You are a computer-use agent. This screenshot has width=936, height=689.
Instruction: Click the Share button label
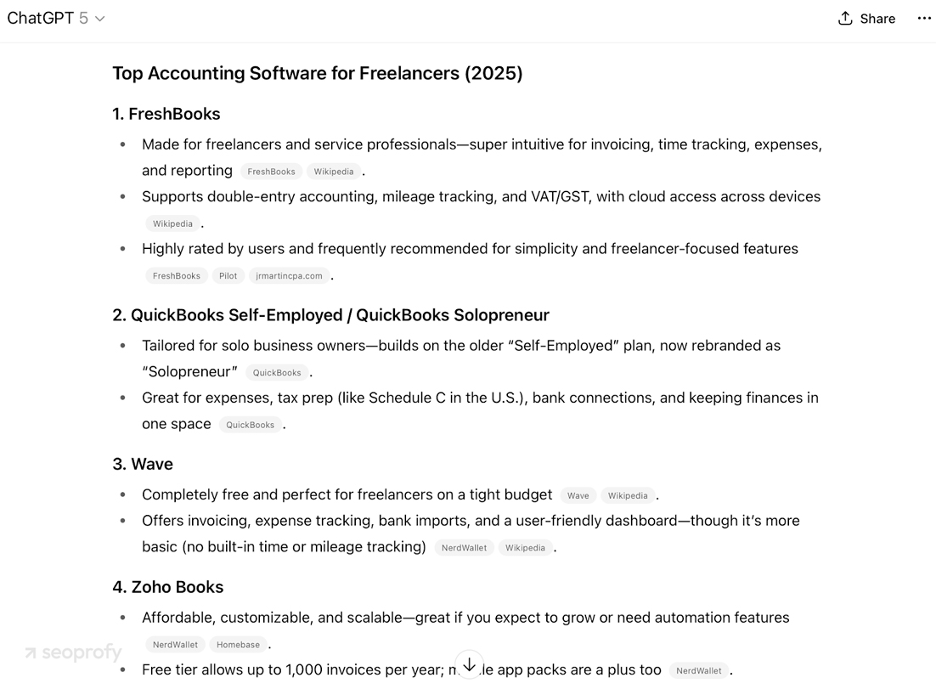[x=877, y=19]
